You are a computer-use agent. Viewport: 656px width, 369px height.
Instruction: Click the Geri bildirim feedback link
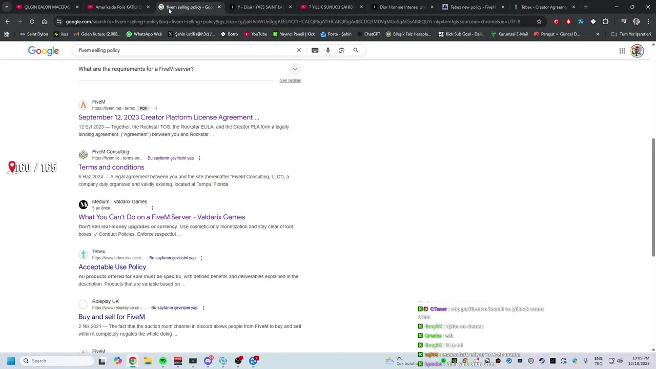290,80
